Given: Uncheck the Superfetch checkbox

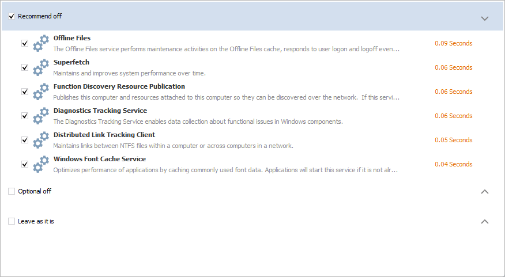Looking at the screenshot, I should pos(25,67).
